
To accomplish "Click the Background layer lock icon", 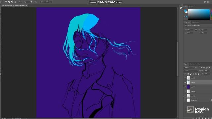I will coord(211,100).
